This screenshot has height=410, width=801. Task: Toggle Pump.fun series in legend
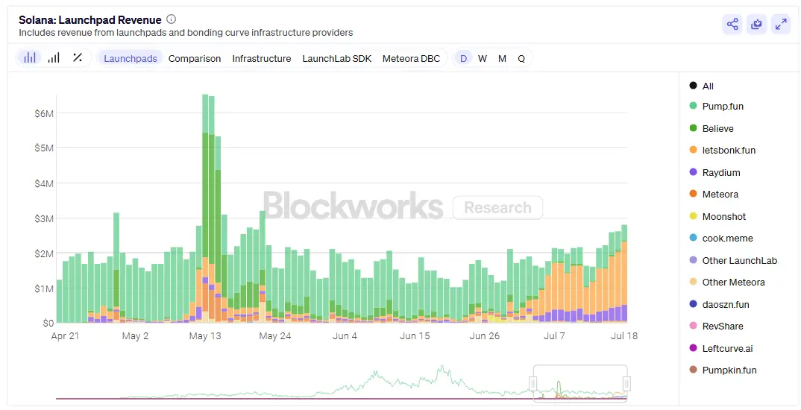pyautogui.click(x=716, y=106)
